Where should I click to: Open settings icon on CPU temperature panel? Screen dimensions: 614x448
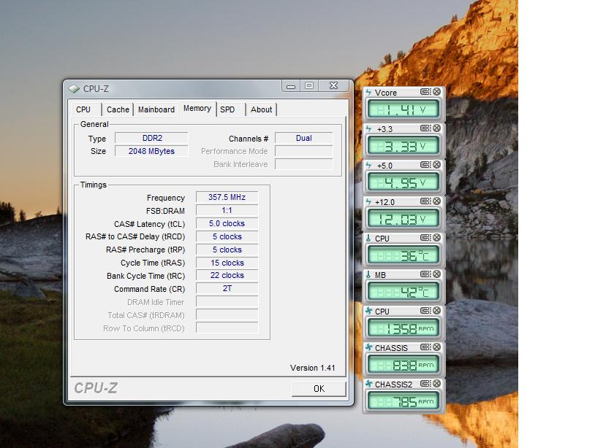[425, 238]
